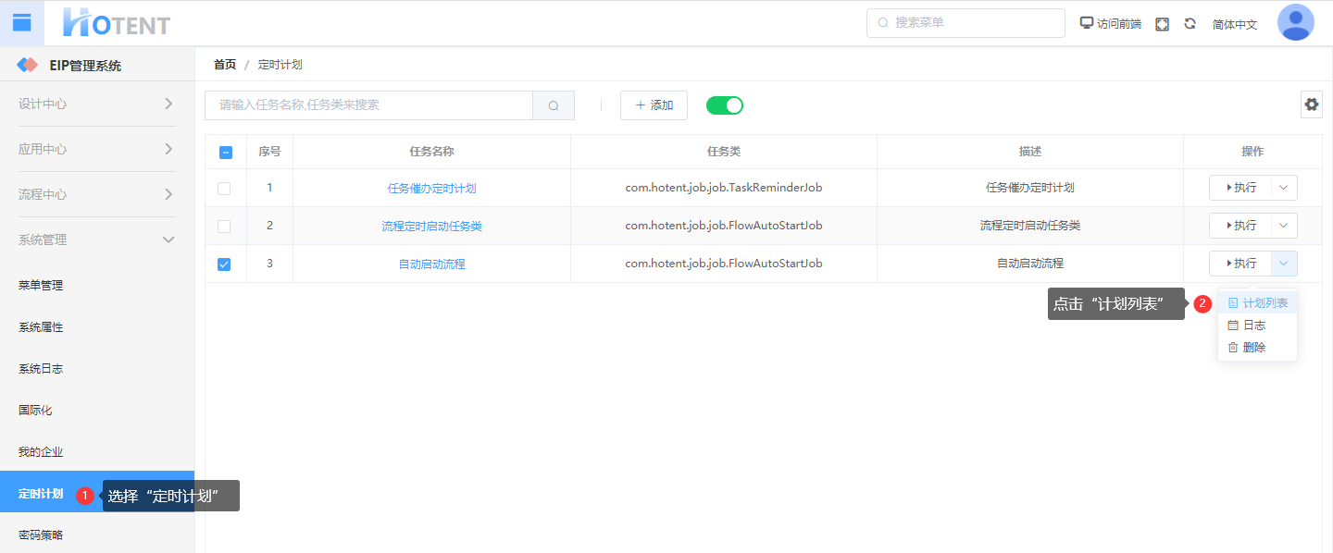Toggle fullscreen mode icon in header

pyautogui.click(x=1163, y=24)
